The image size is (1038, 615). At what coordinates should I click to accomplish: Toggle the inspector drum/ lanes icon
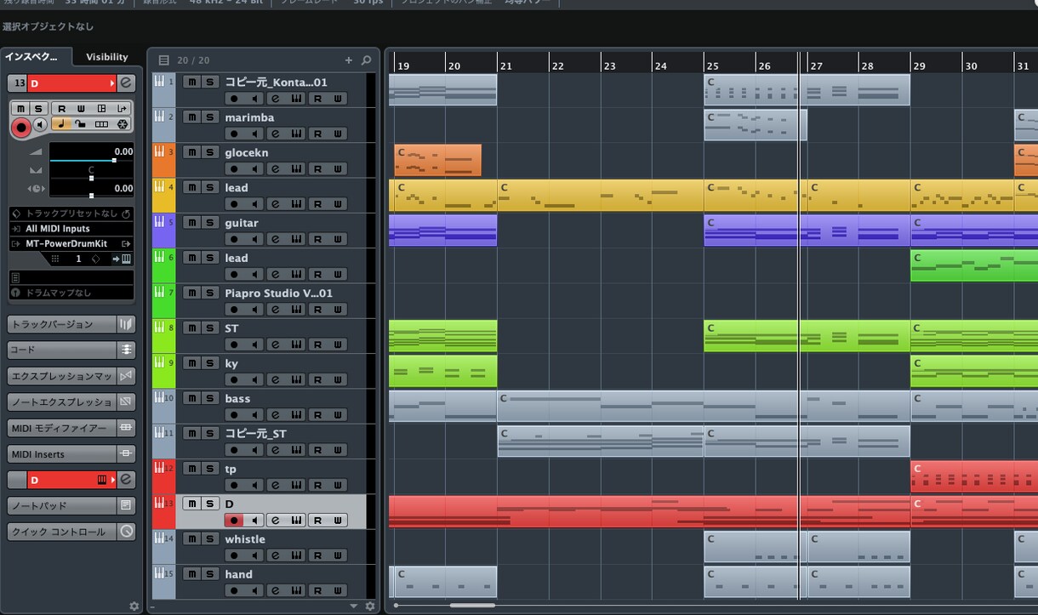click(x=102, y=125)
